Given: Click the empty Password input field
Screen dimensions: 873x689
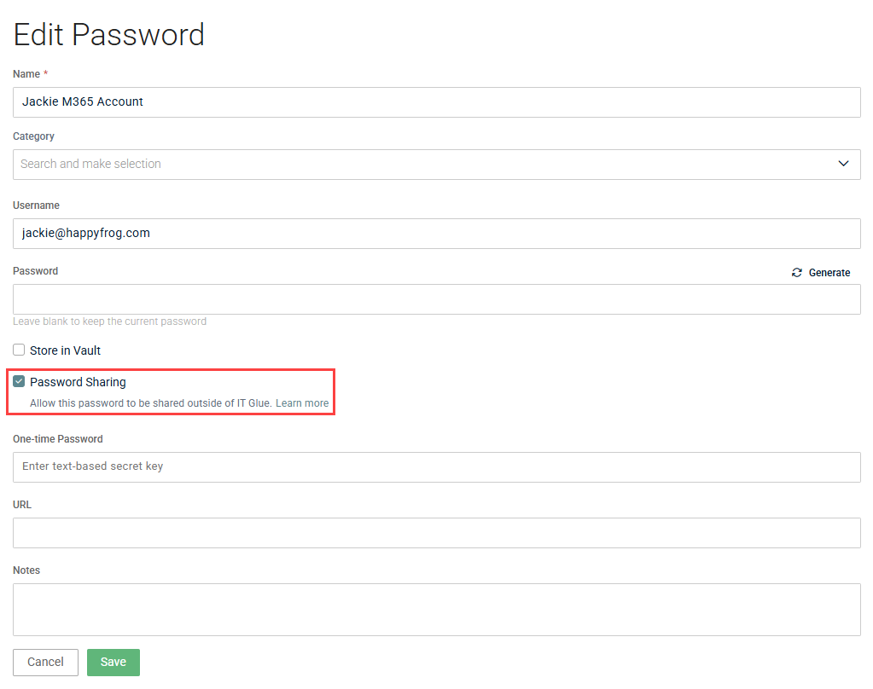Looking at the screenshot, I should (437, 299).
